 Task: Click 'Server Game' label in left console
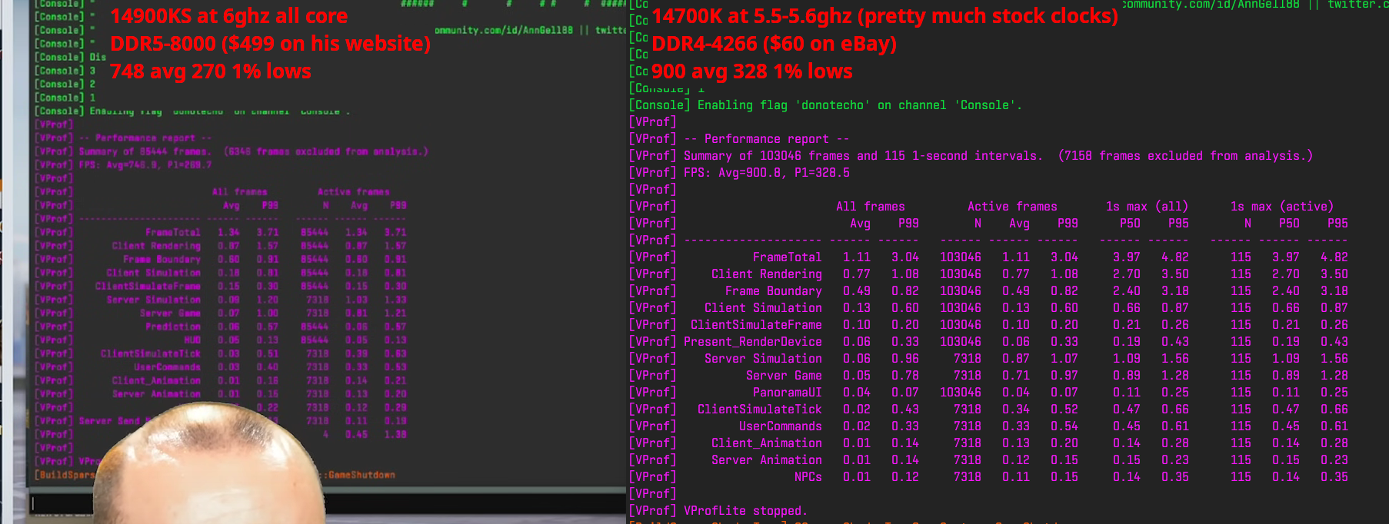pyautogui.click(x=170, y=313)
